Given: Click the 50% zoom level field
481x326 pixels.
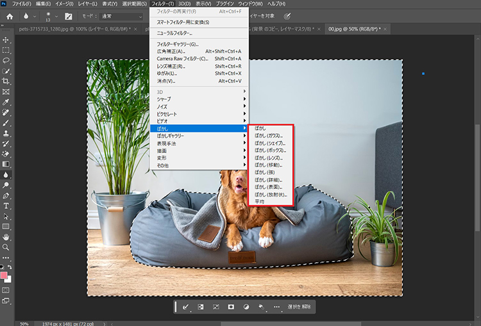Looking at the screenshot, I should pyautogui.click(x=24, y=323).
